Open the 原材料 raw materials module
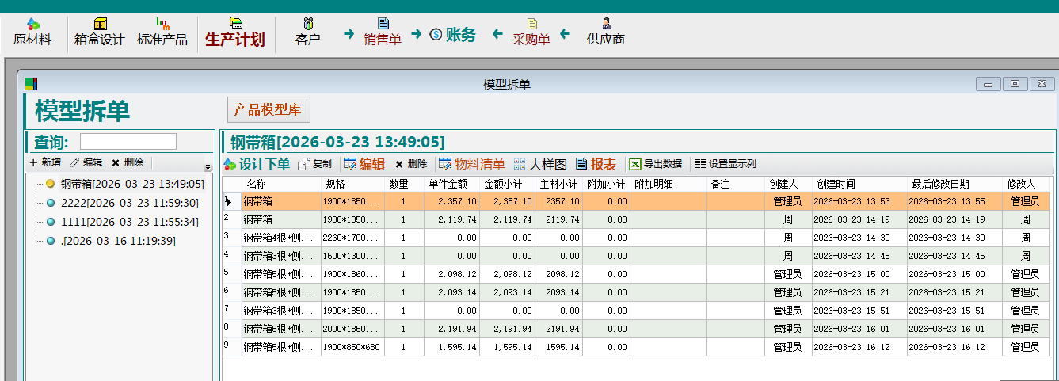 click(32, 32)
